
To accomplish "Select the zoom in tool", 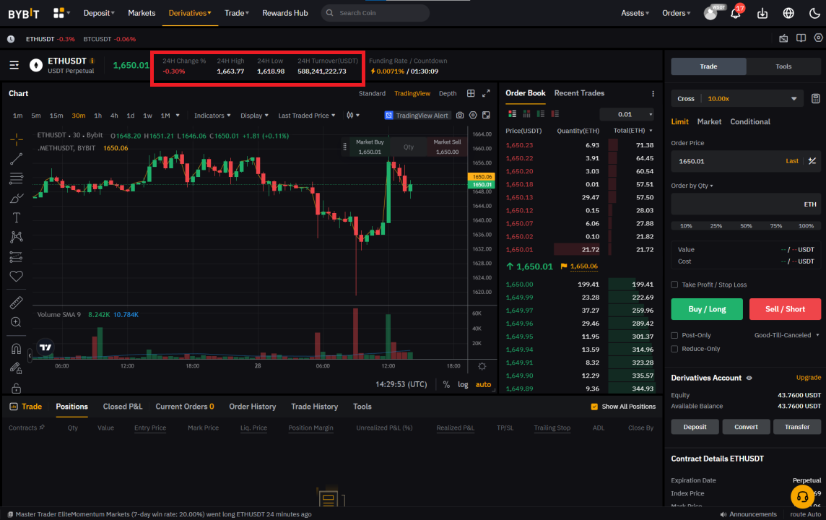I will tap(17, 322).
